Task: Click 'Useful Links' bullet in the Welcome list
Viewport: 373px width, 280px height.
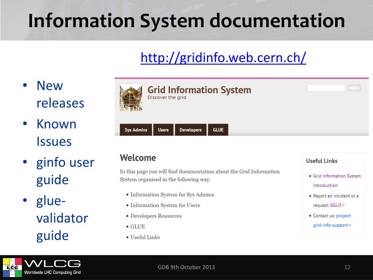Action: coord(145,237)
